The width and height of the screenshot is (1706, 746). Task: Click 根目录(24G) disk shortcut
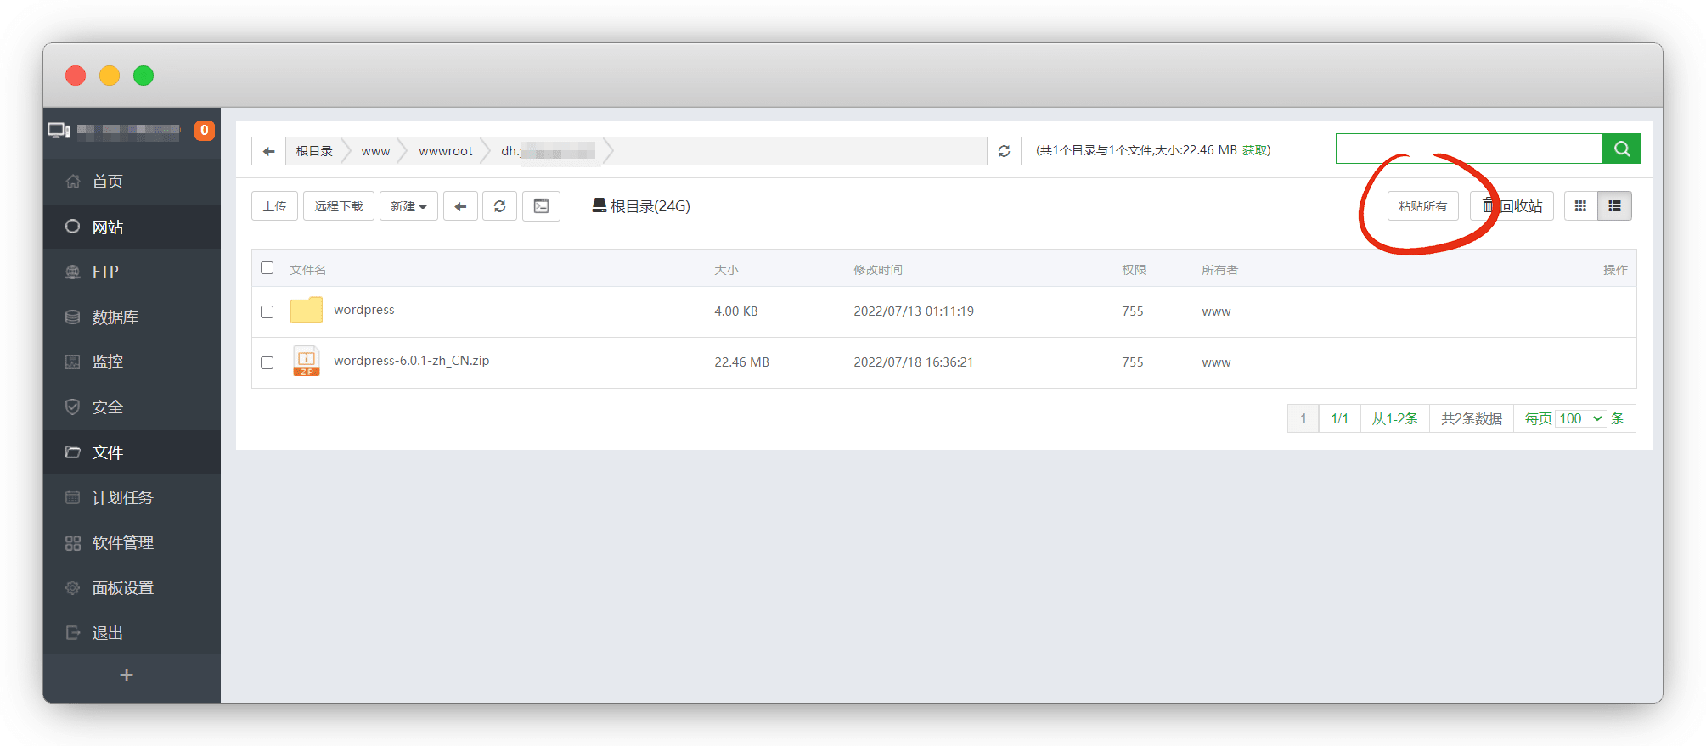coord(641,206)
